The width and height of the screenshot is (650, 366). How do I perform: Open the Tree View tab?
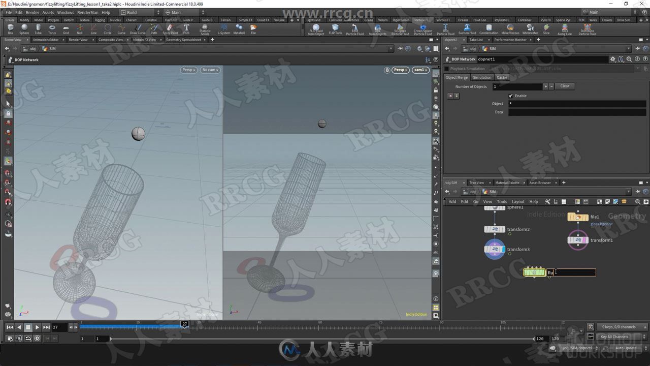pyautogui.click(x=477, y=182)
